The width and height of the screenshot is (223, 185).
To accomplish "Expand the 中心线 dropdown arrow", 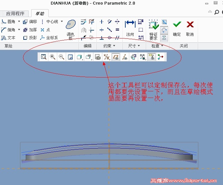I will (62, 22).
